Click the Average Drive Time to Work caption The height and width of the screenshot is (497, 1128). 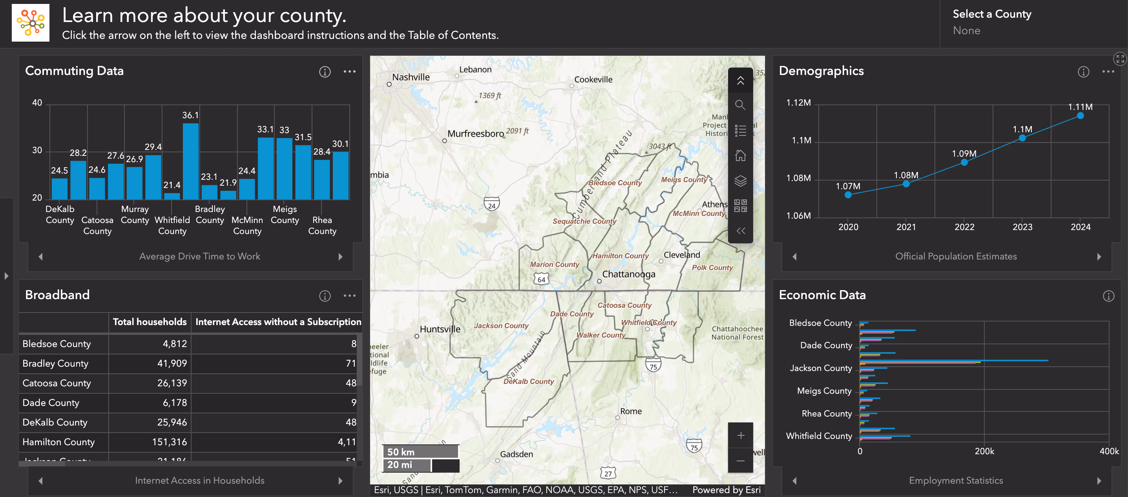200,257
